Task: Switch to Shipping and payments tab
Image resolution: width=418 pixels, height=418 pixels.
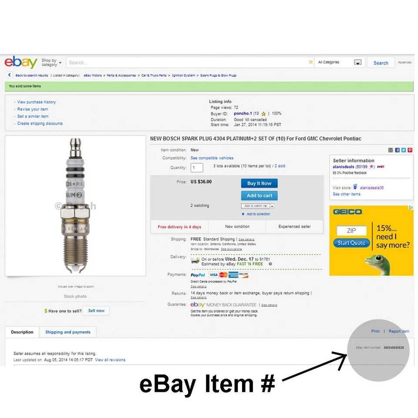Action: (68, 332)
